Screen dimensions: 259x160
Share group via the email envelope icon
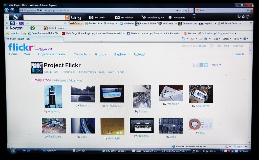coord(196,65)
